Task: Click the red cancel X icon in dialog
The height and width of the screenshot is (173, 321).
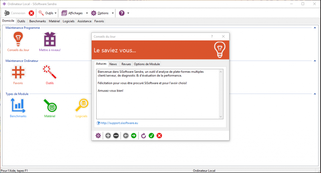Action: pyautogui.click(x=159, y=136)
